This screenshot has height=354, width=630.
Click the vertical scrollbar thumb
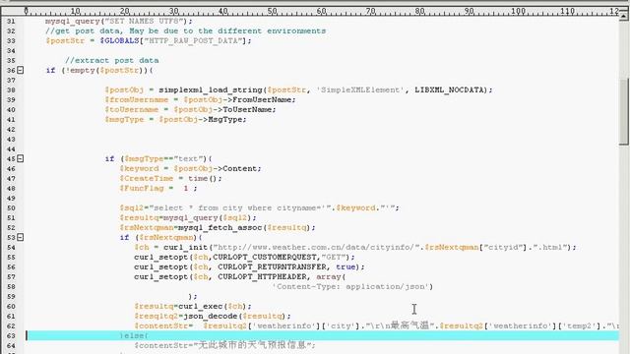[x=623, y=111]
